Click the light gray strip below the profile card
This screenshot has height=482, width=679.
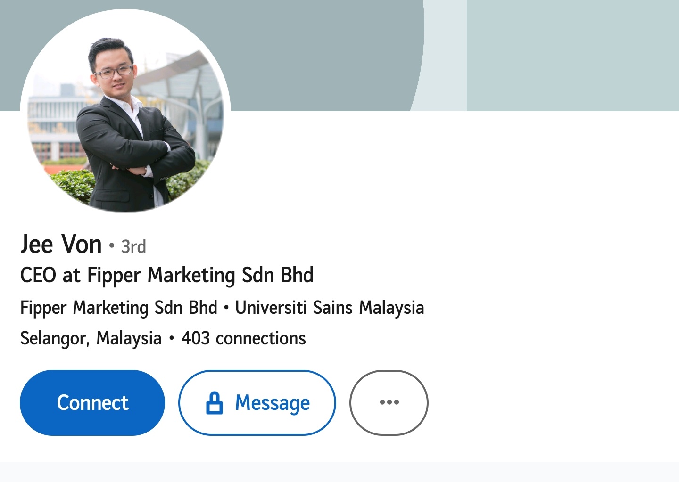(x=339, y=472)
